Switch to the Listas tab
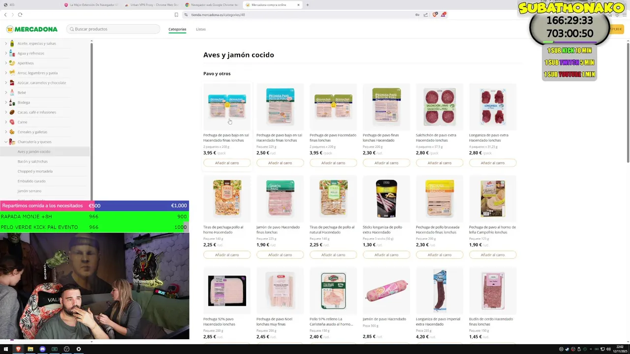Viewport: 630px width, 354px height. tap(201, 29)
